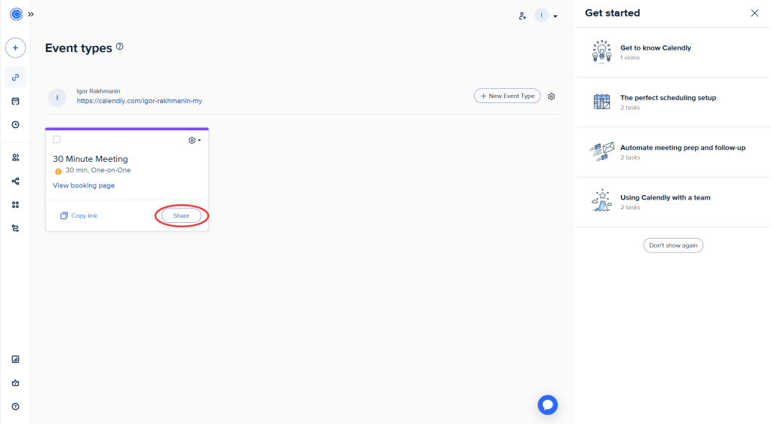
Task: Open the Contacts icon in sidebar
Action: [15, 157]
